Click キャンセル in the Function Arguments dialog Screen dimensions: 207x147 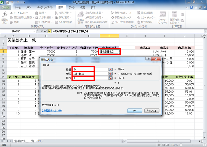pos(152,111)
